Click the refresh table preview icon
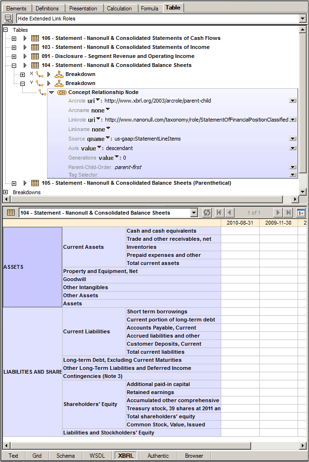Viewport: 309px width, 462px height. coord(207,213)
